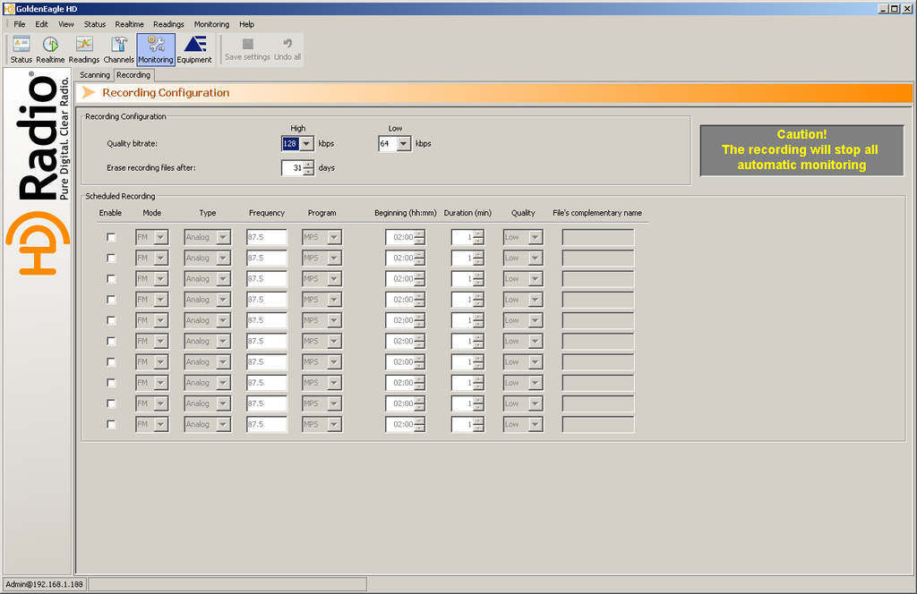
Task: Switch to the Scanning tab
Action: point(95,75)
